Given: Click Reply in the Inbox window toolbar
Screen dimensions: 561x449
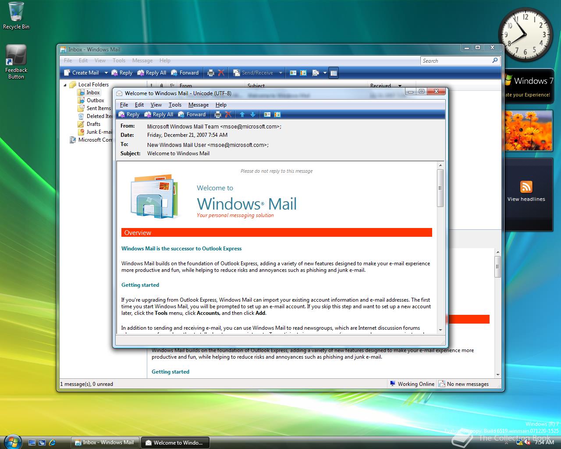Looking at the screenshot, I should 122,73.
